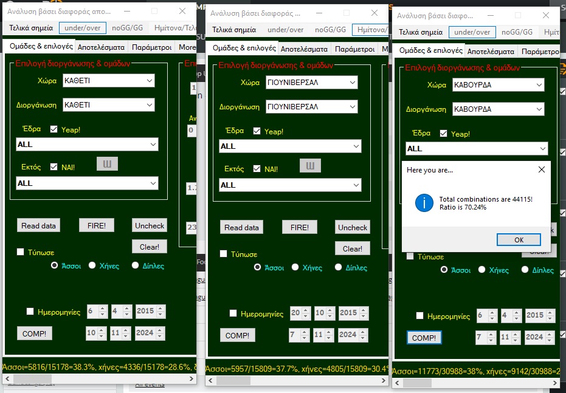The width and height of the screenshot is (566, 393).
Task: Click Clear! in the ΓΙΟΥΝΙΒΕΡΣΑΛ window
Action: tap(353, 249)
